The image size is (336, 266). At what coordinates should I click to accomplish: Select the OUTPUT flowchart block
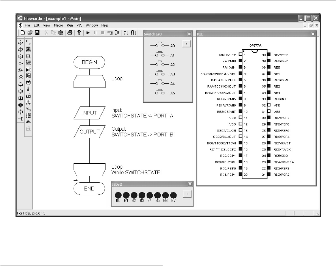point(89,131)
